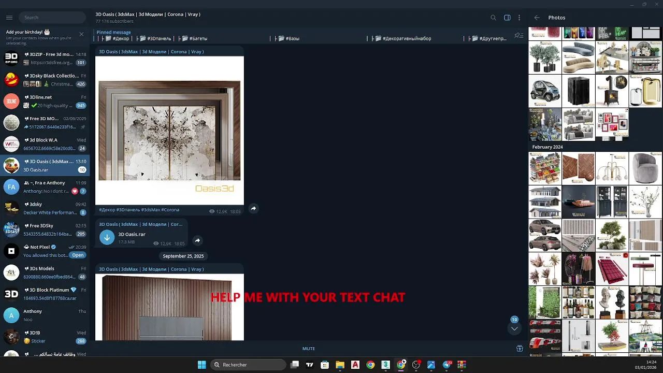Click the MUTE channel button
Viewport: 663px width, 373px height.
pyautogui.click(x=309, y=349)
